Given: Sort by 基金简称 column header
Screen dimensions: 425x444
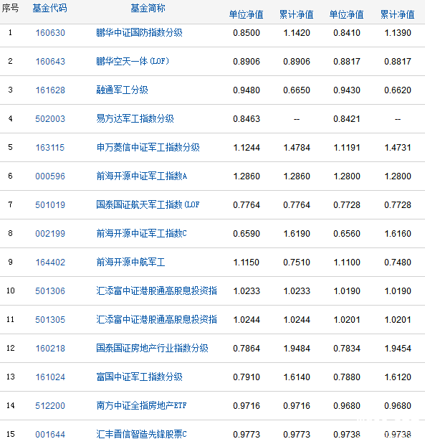Looking at the screenshot, I should tap(148, 8).
